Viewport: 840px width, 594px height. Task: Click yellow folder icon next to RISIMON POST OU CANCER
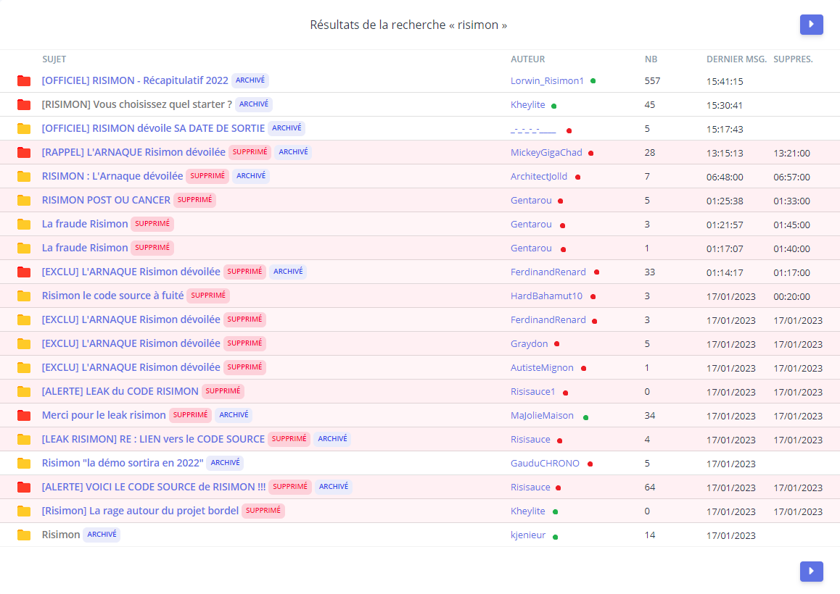[24, 201]
